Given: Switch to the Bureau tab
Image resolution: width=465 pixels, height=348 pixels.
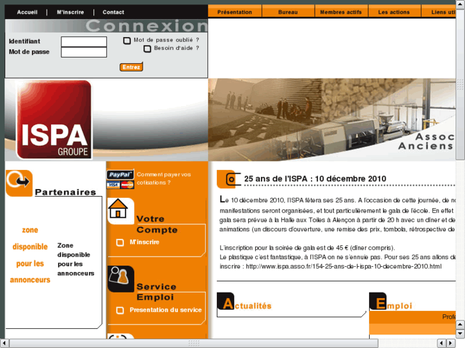Looking at the screenshot, I should click(288, 12).
